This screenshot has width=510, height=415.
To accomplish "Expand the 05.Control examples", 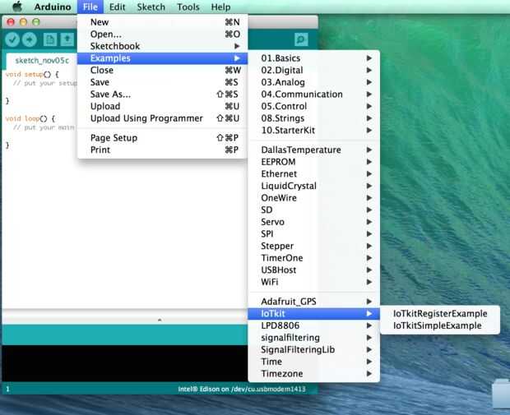I will (314, 106).
